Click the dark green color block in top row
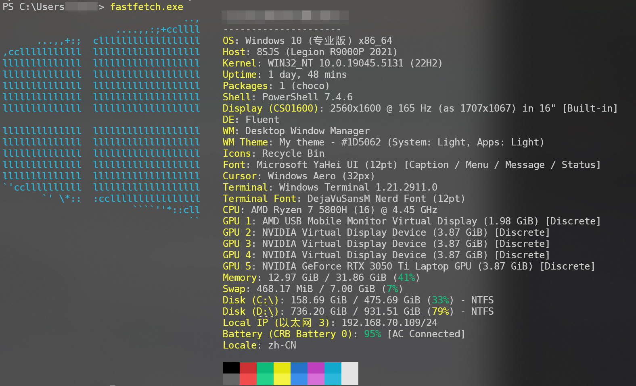The image size is (636, 386). click(265, 368)
